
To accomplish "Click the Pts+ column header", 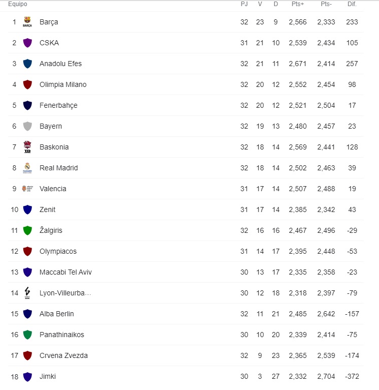I will coord(298,4).
